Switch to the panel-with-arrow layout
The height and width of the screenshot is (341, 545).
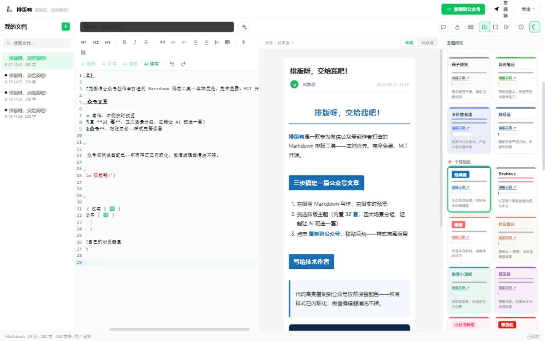pyautogui.click(x=506, y=27)
